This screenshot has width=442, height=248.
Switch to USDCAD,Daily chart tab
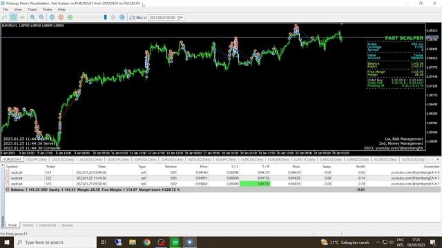pos(63,159)
